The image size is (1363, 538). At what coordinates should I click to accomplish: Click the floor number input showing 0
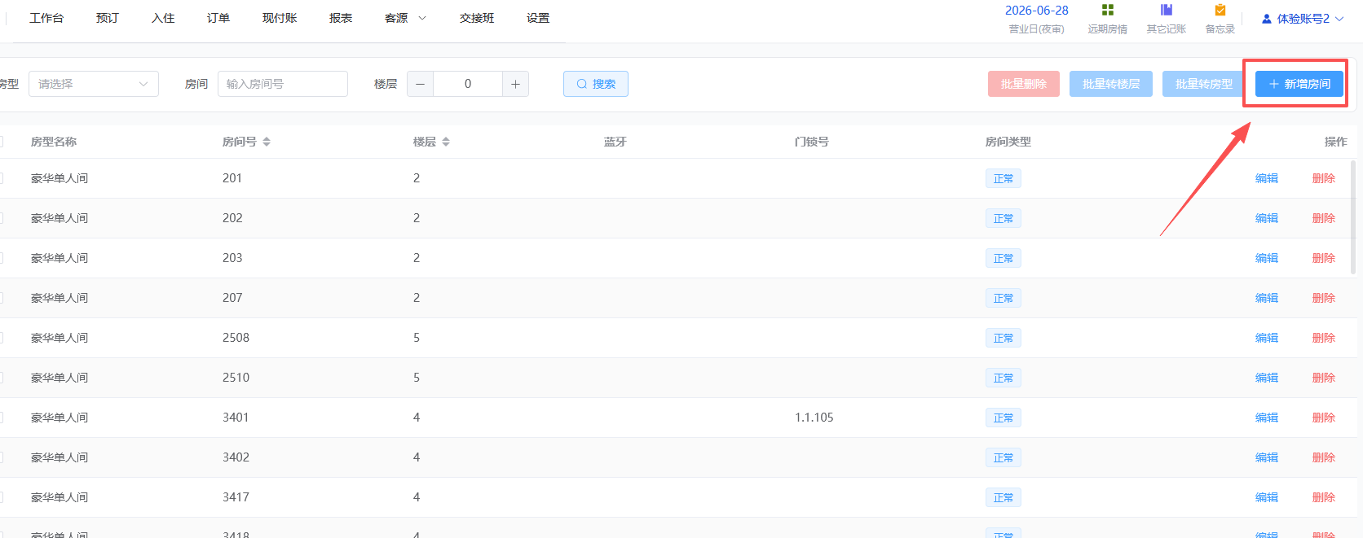coord(468,84)
